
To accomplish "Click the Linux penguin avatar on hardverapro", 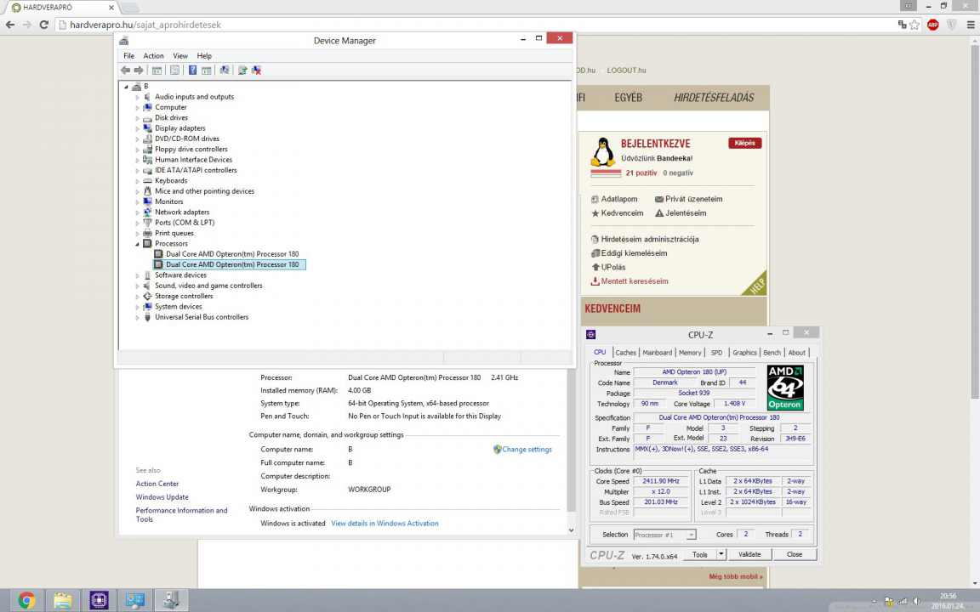I will click(x=602, y=152).
